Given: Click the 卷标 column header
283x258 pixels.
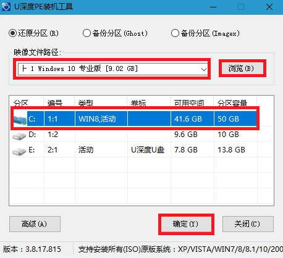Looking at the screenshot, I should pos(138,102).
